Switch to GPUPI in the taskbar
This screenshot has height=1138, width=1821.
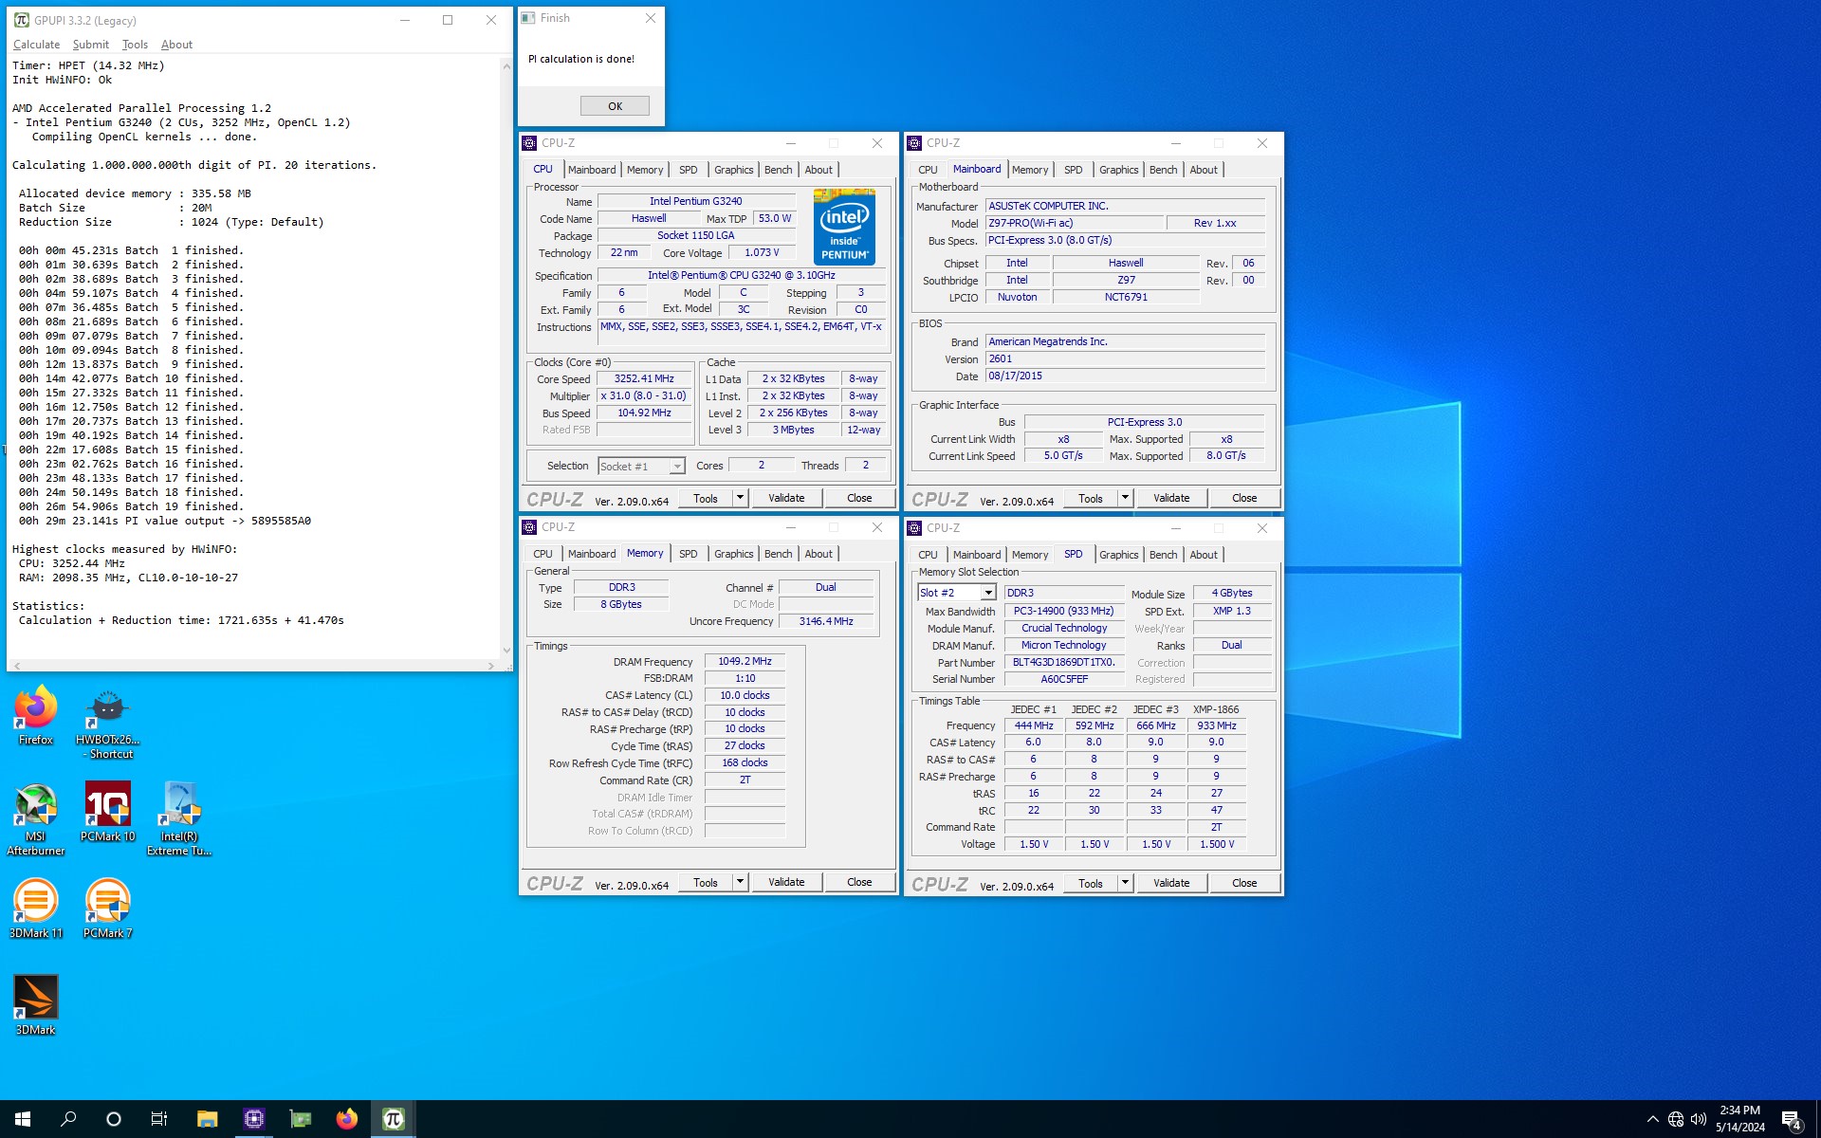[x=393, y=1119]
